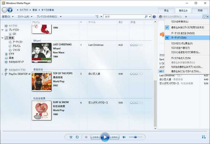The height and width of the screenshot is (144, 210).
Task: Choose リストの非表示(L) menu item
Action: pos(187,22)
